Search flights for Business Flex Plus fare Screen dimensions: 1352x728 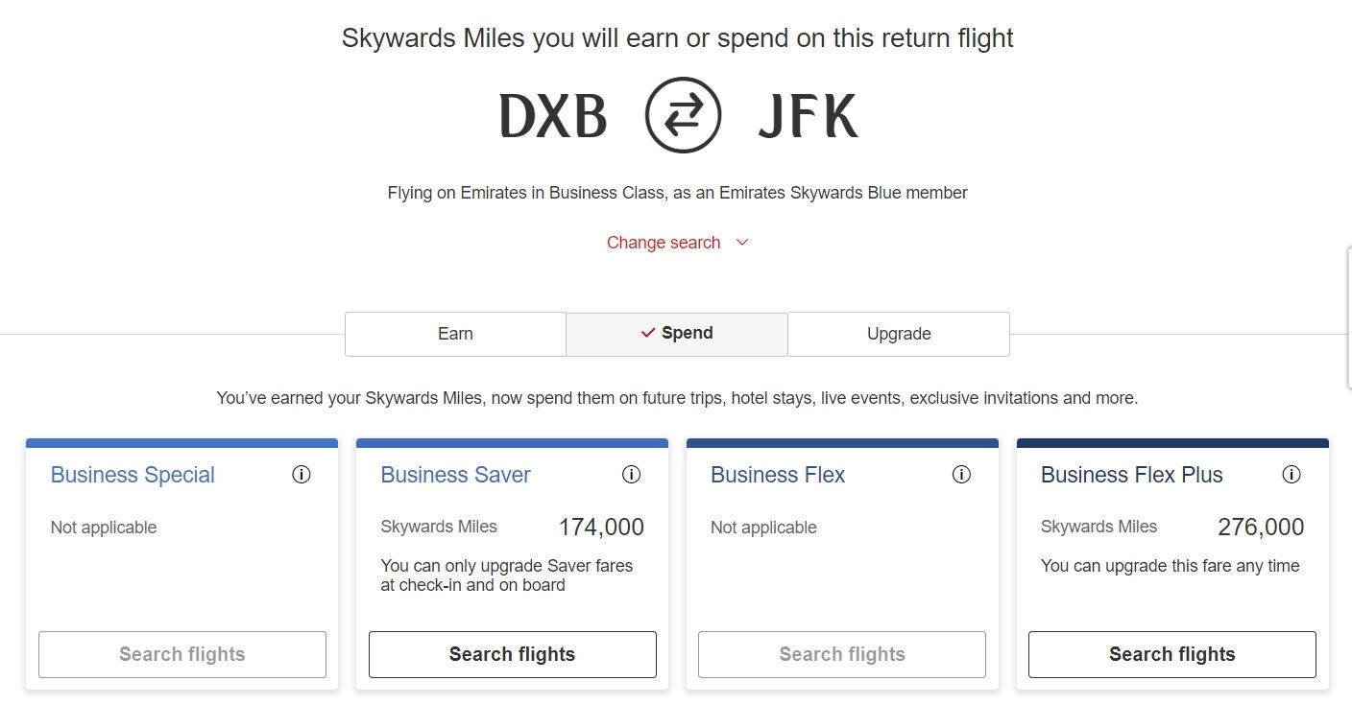1171,654
